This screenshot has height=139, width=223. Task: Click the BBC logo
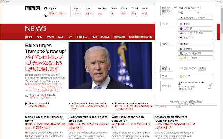pyautogui.click(x=32, y=8)
